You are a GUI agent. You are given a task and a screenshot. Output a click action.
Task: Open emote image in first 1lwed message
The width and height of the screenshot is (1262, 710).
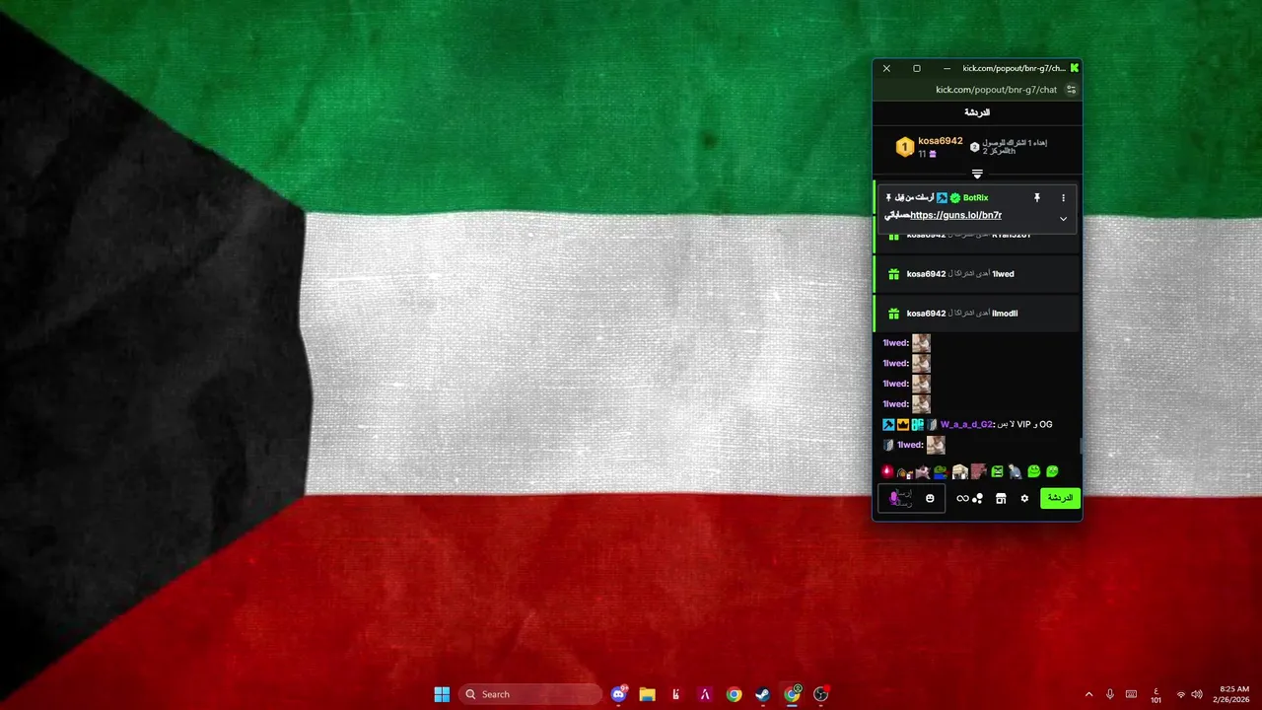click(x=921, y=343)
